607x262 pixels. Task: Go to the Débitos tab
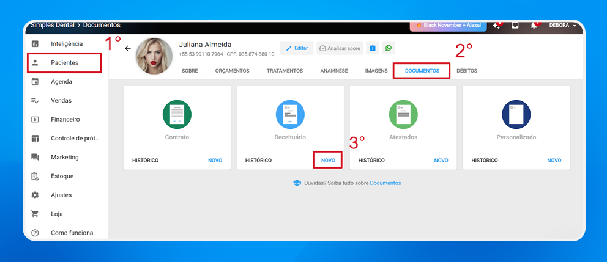pyautogui.click(x=467, y=71)
